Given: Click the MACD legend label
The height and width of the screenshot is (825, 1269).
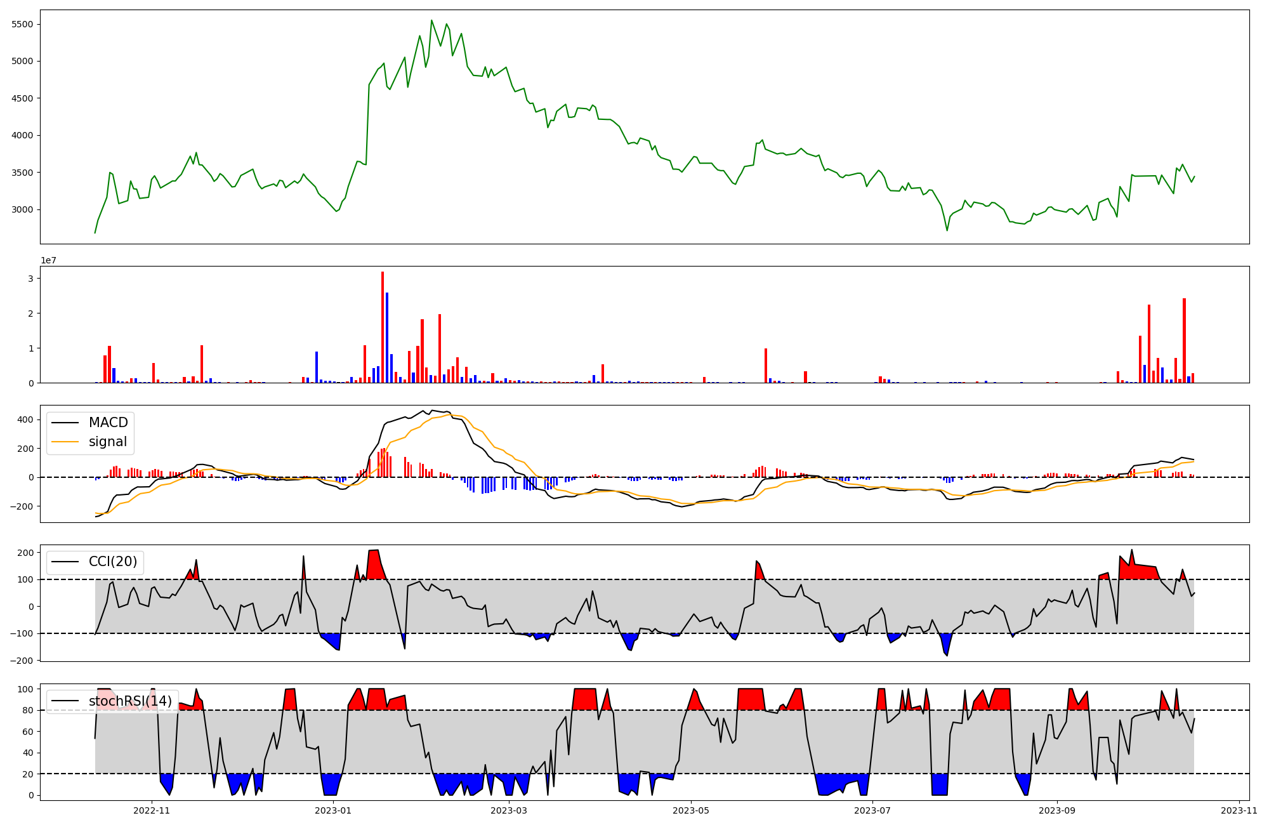Looking at the screenshot, I should click(108, 423).
